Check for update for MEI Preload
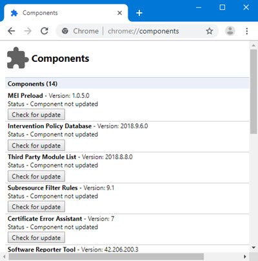 36,115
